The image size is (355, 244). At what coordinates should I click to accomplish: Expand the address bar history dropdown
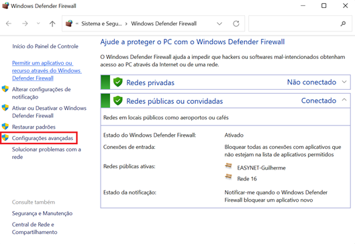pyautogui.click(x=219, y=23)
